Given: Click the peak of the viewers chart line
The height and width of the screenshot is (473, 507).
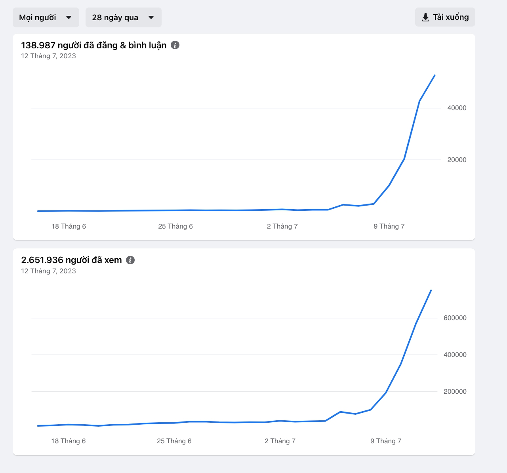Looking at the screenshot, I should [x=431, y=290].
